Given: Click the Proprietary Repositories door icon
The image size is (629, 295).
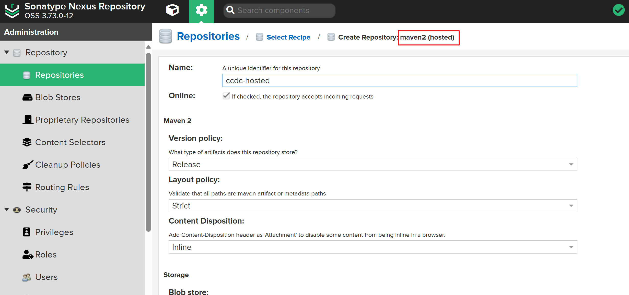Looking at the screenshot, I should coord(28,119).
